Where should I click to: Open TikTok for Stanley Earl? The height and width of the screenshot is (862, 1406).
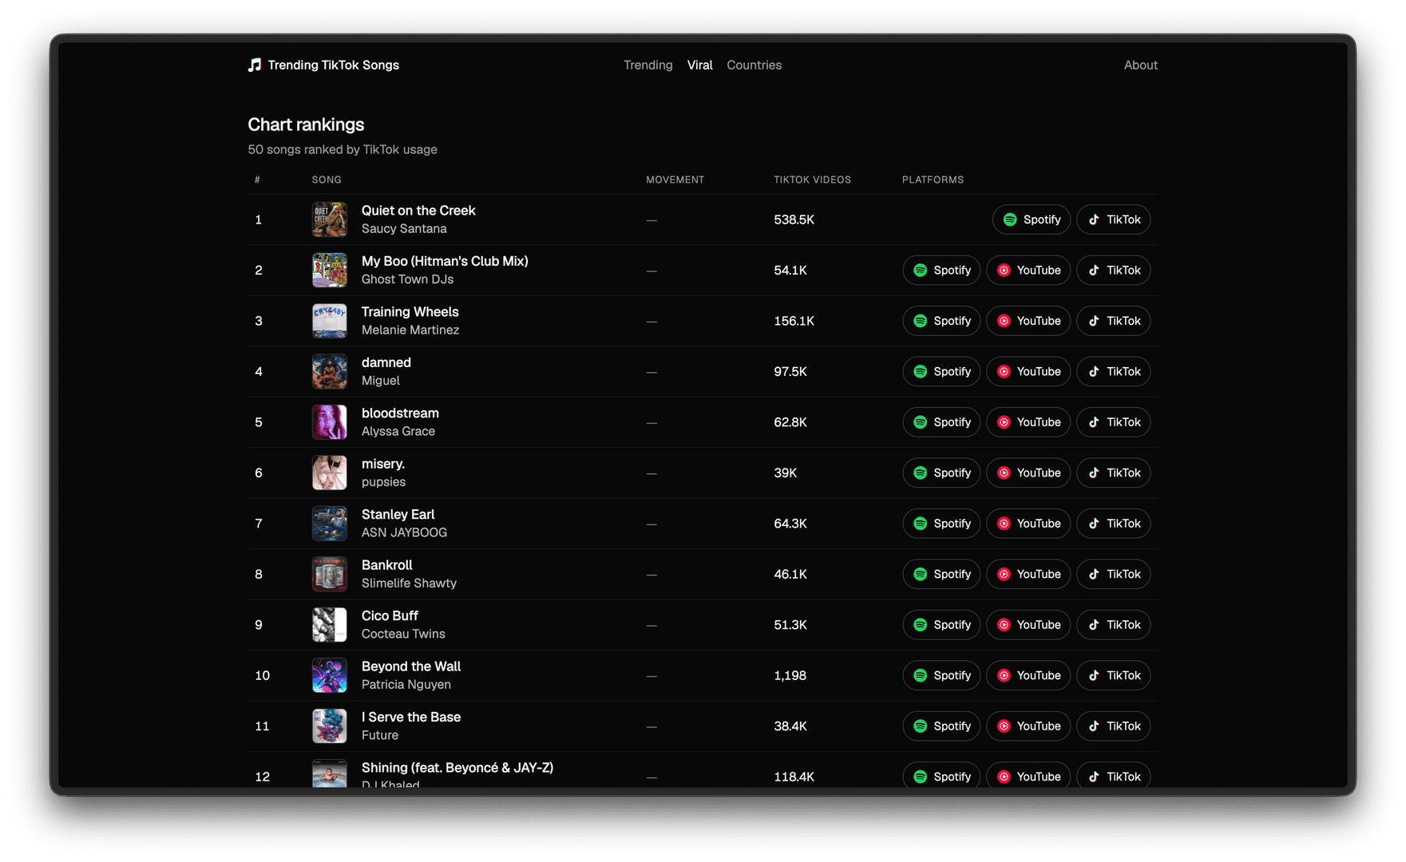(x=1113, y=524)
